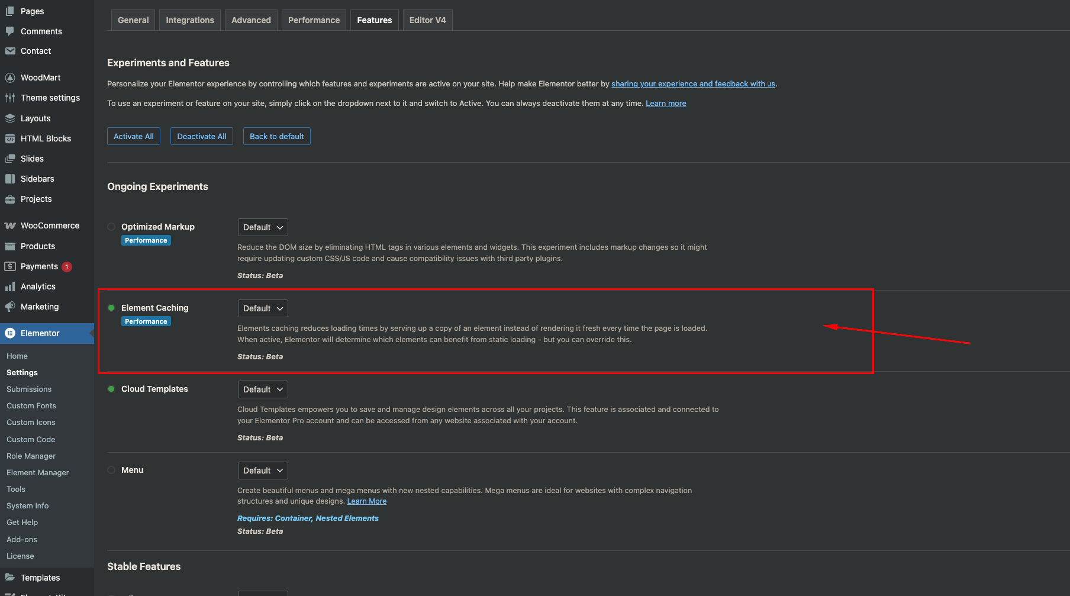This screenshot has width=1070, height=596.
Task: Click the WoodMart logo icon
Action: 10,78
